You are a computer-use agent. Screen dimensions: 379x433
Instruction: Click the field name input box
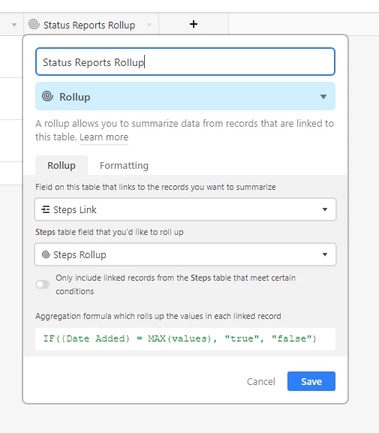(185, 62)
